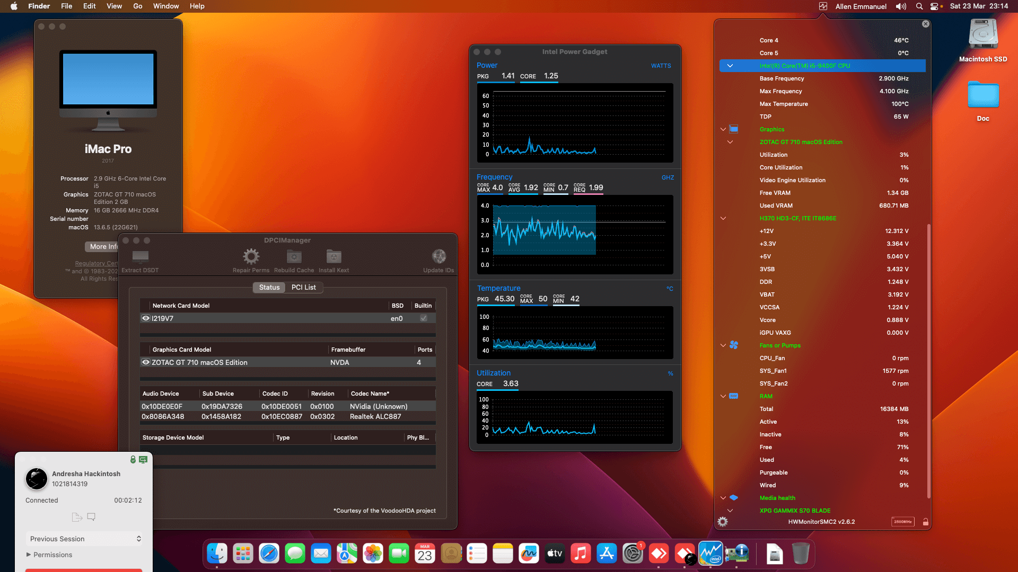This screenshot has height=572, width=1018.
Task: Uncheck Builtin checkbox for en0
Action: coord(423,318)
